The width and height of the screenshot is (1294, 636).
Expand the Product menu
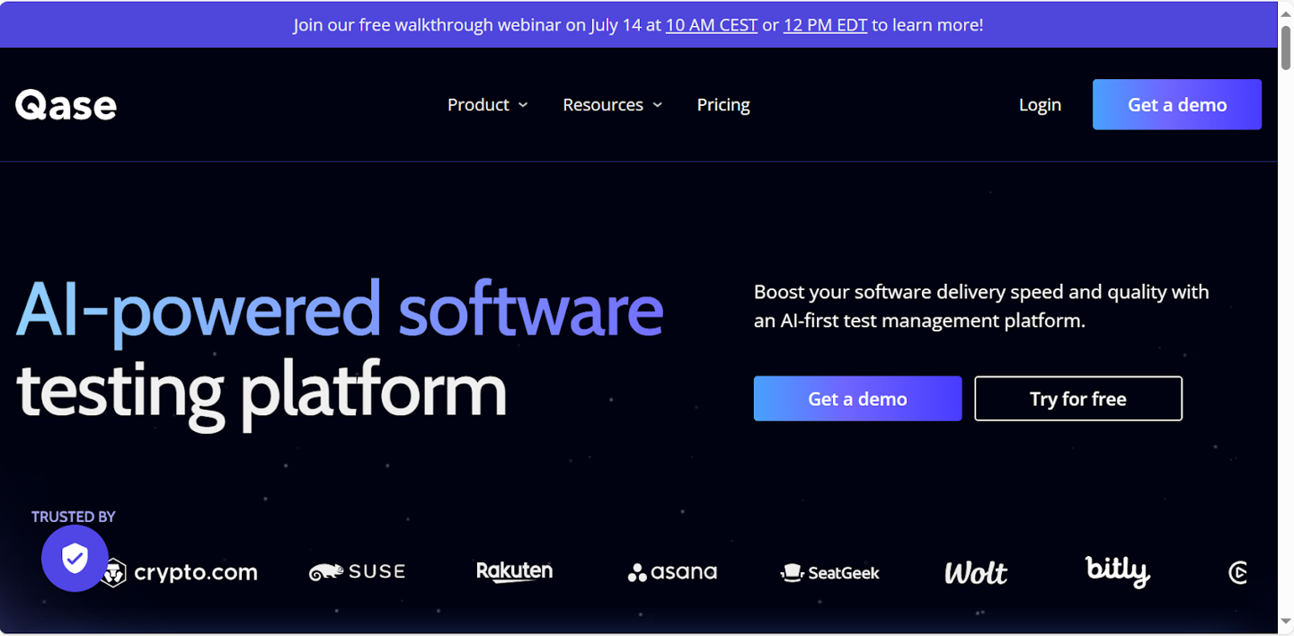pos(487,105)
